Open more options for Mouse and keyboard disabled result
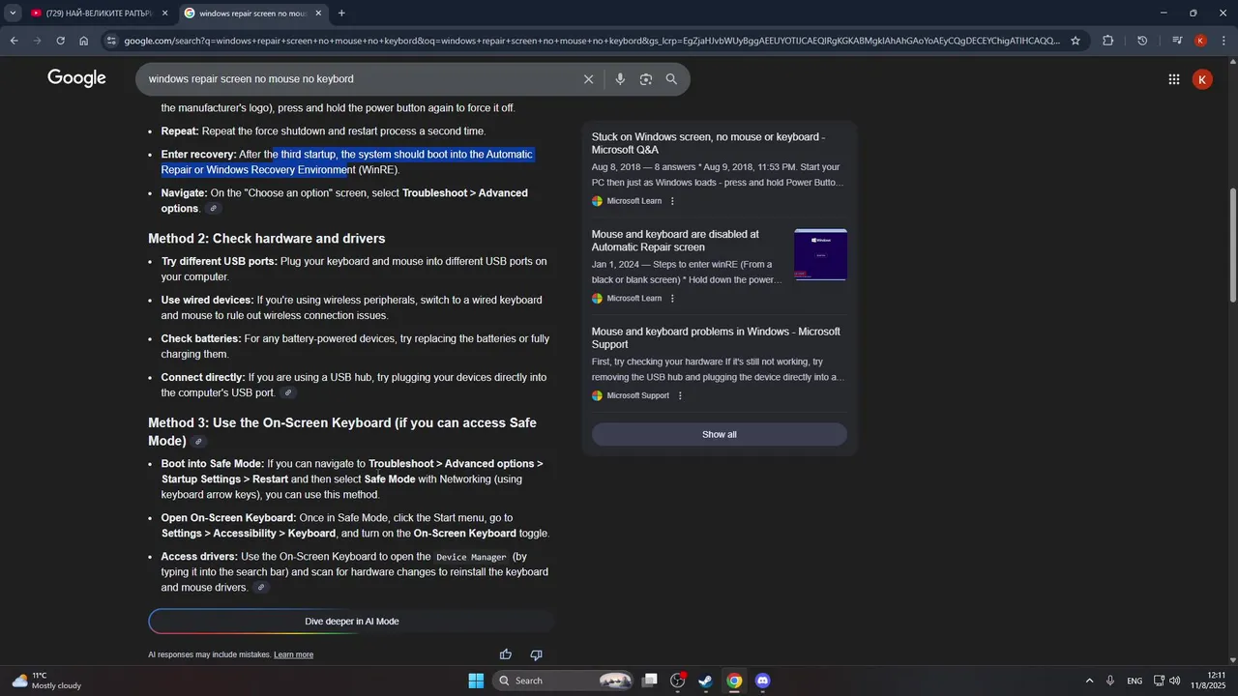Image resolution: width=1238 pixels, height=696 pixels. coord(672,299)
